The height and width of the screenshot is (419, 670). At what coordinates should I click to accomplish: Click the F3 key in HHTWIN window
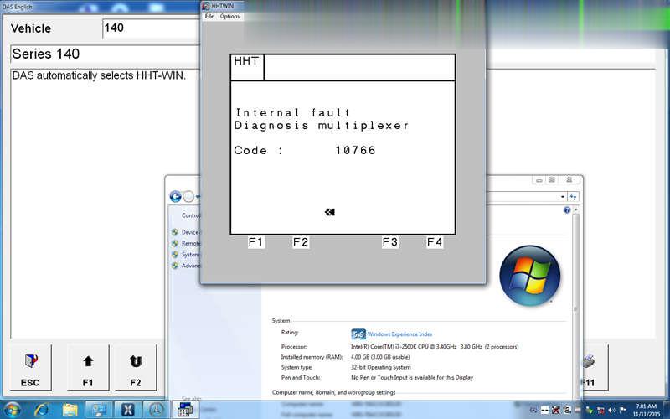(389, 242)
